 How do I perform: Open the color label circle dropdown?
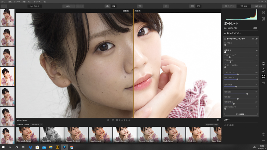click(x=108, y=120)
